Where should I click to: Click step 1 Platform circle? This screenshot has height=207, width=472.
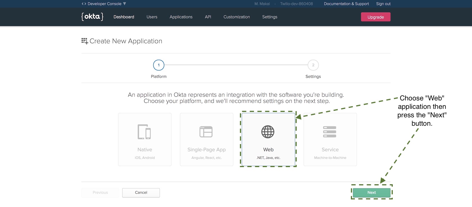pyautogui.click(x=159, y=65)
